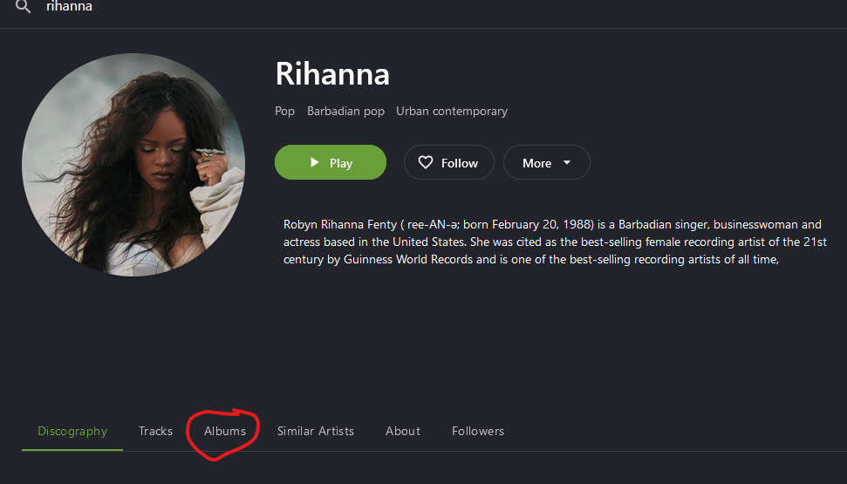Expand the caret arrow beside More
847x484 pixels.
point(567,162)
